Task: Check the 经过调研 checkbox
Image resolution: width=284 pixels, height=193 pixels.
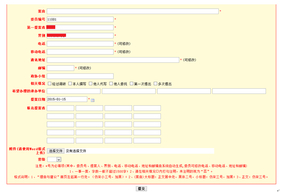Action: click(x=50, y=84)
